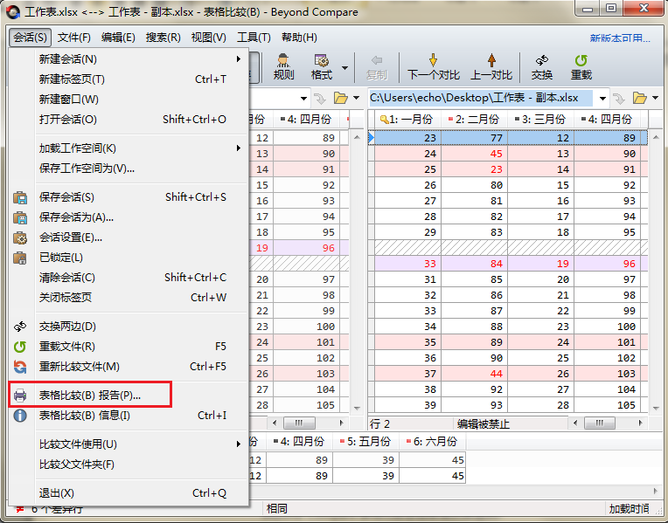This screenshot has width=668, height=523.
Task: Open the dropdown arrow next to 格式
Action: (345, 67)
